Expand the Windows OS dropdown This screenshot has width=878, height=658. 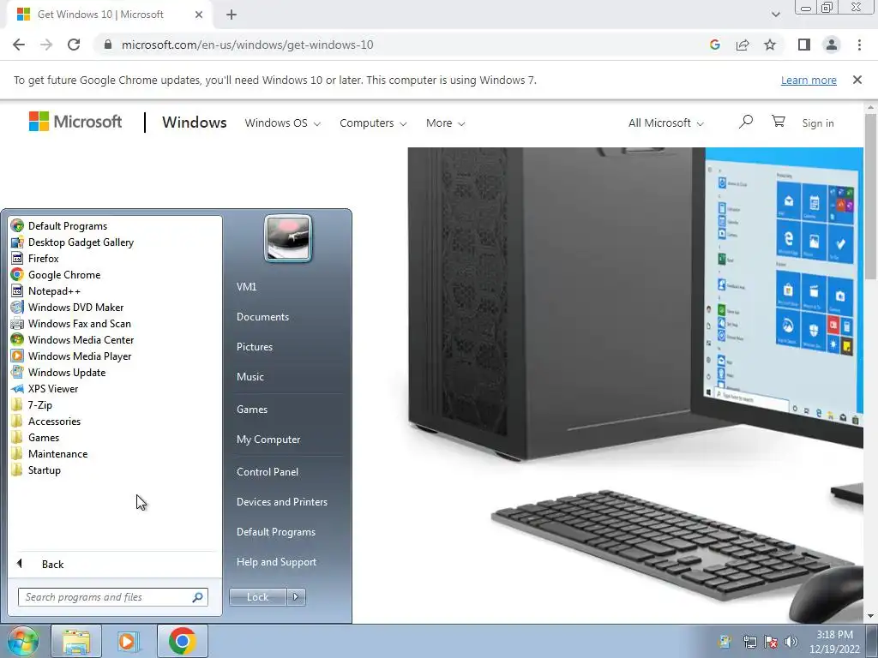[282, 123]
